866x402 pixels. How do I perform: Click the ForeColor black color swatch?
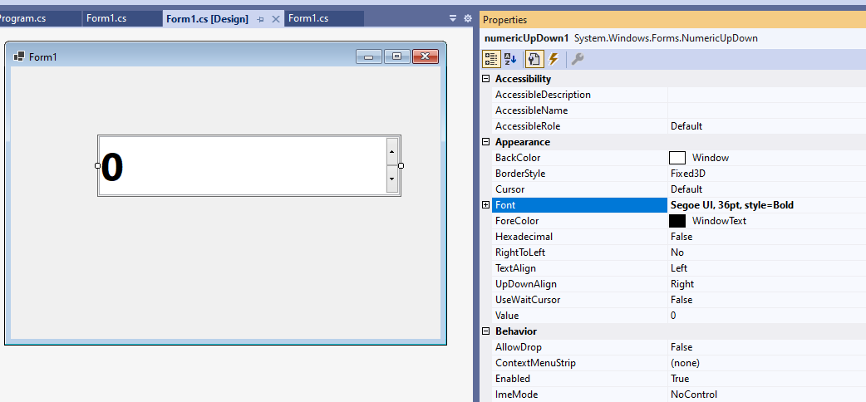pyautogui.click(x=677, y=221)
